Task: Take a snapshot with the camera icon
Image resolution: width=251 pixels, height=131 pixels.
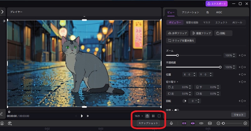Action: pos(147,116)
